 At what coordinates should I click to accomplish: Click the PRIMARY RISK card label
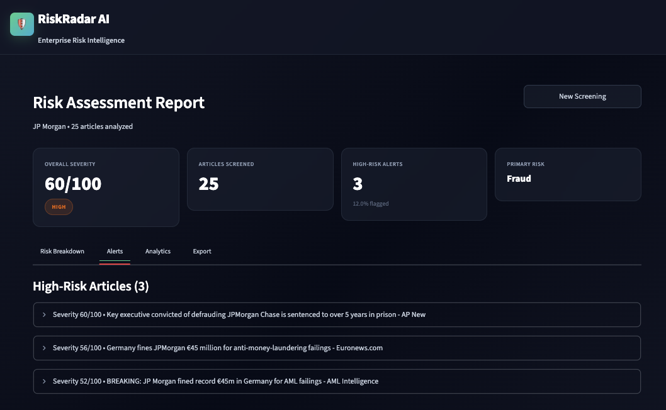[526, 164]
